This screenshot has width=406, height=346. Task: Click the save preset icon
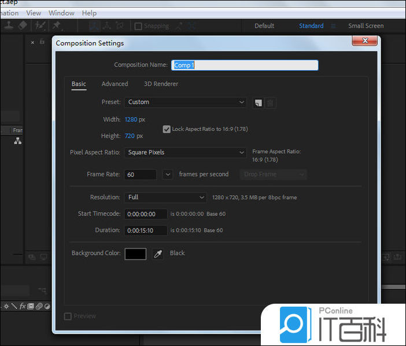point(258,103)
